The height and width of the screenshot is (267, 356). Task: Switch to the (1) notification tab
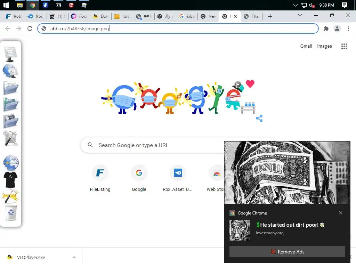pos(58,16)
